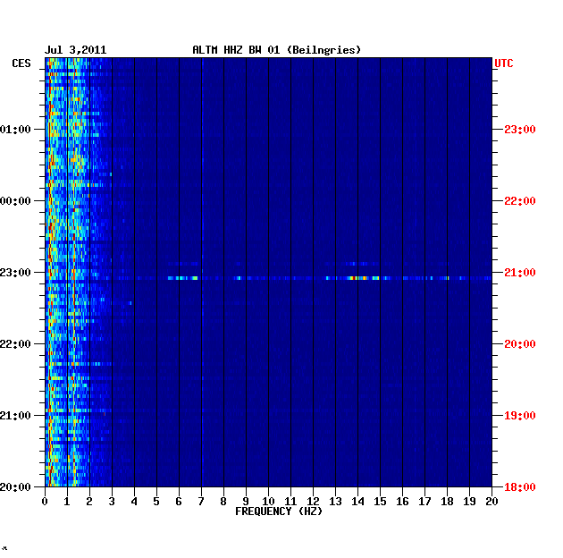Viewport: 563px width, 558px height.
Task: Click frequency axis tick label 10
Action: pyautogui.click(x=268, y=502)
